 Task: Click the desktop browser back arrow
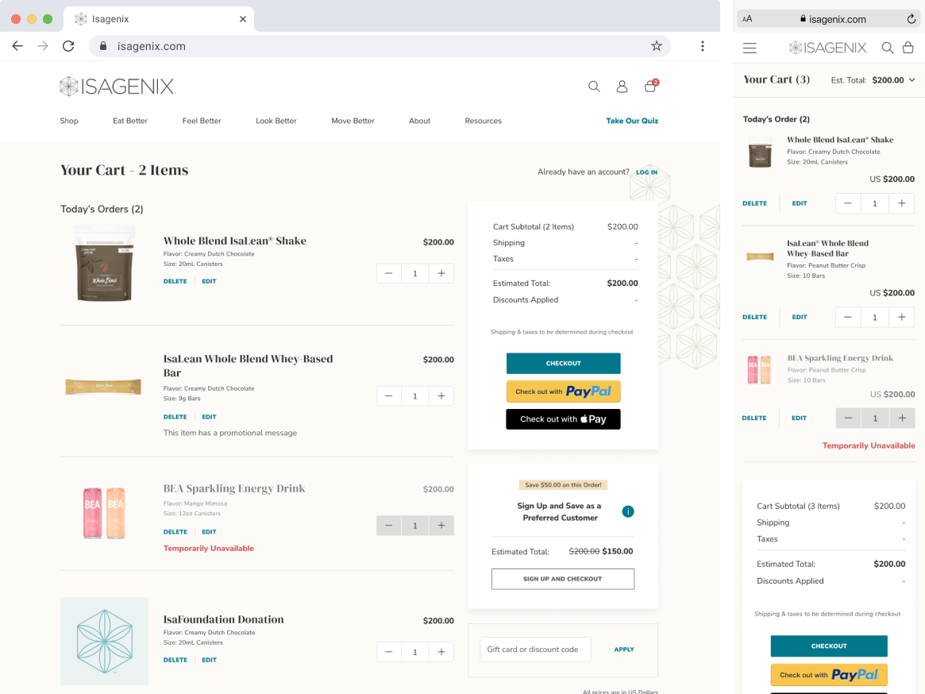click(x=17, y=46)
